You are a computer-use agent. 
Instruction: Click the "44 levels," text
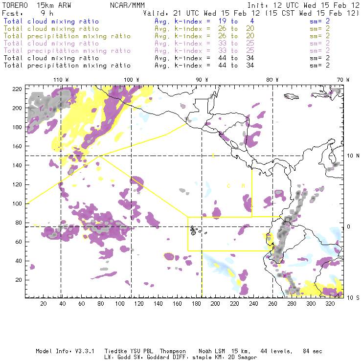[276, 351]
